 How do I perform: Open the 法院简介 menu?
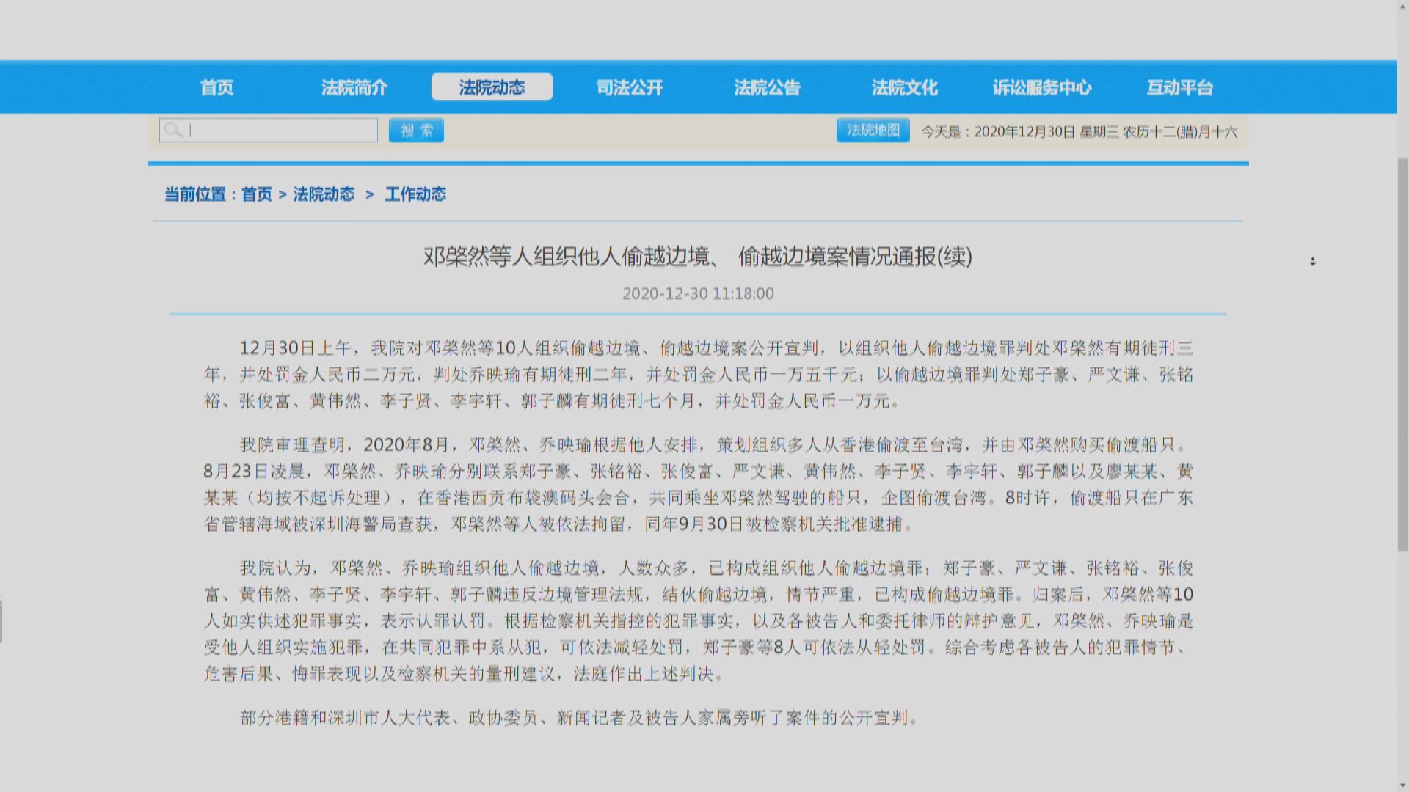point(354,87)
